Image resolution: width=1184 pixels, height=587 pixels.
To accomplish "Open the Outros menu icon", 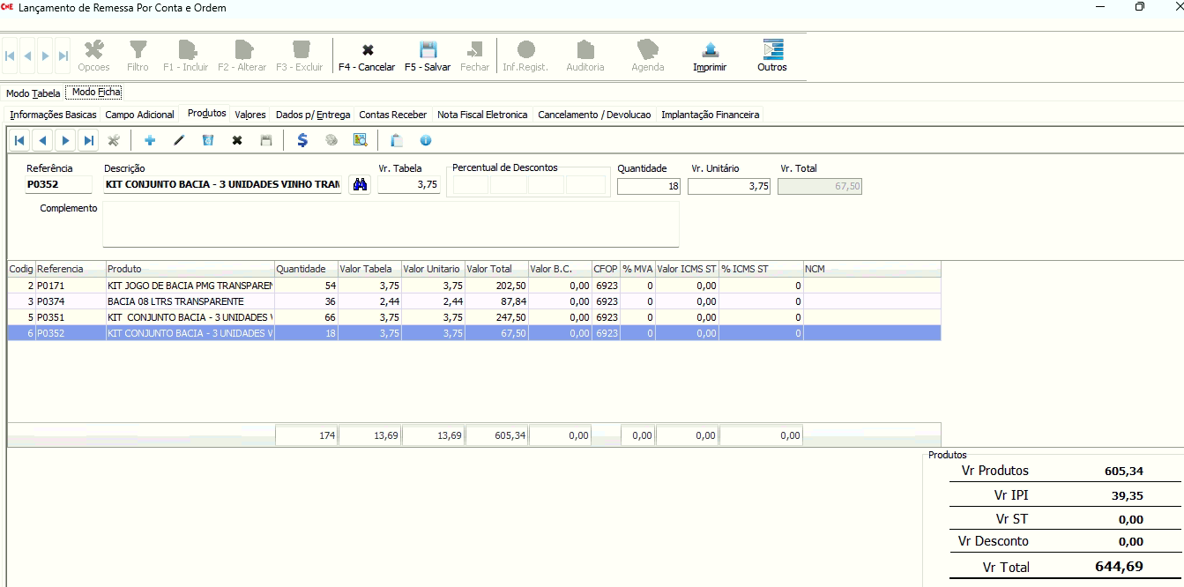I will tap(772, 56).
